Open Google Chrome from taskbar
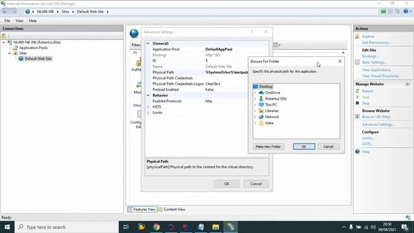The width and height of the screenshot is (414, 233). point(157,227)
